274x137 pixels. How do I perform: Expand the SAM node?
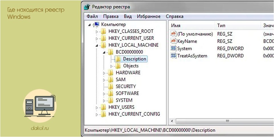click(104, 80)
